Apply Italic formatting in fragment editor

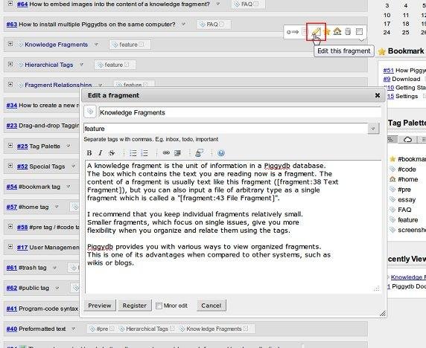point(101,153)
